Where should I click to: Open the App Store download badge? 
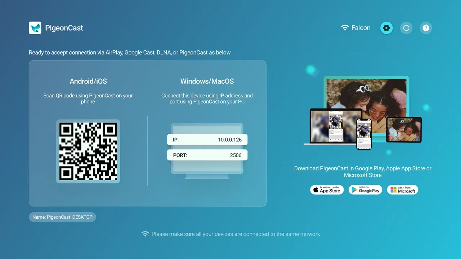pos(327,190)
